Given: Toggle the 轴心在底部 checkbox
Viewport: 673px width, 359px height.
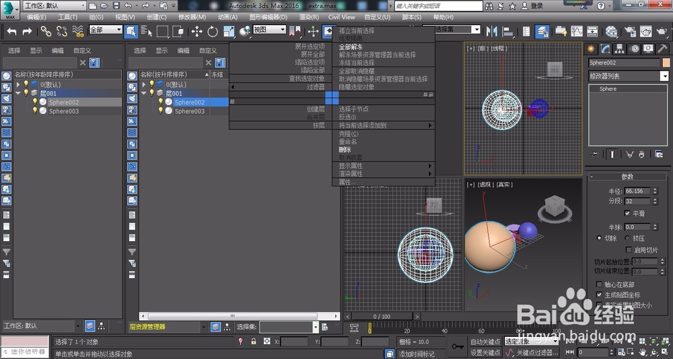Looking at the screenshot, I should click(x=600, y=284).
